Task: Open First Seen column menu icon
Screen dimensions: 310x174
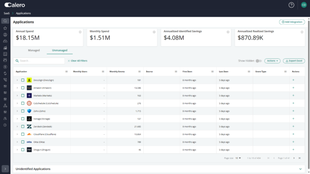Action: pyautogui.click(x=212, y=72)
